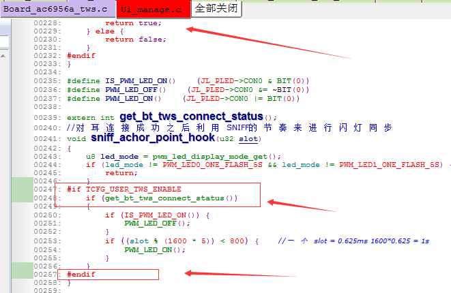This screenshot has height=293, width=451.
Task: Click the PWM_LED_OFF(); call on line 00251
Action: [157, 223]
